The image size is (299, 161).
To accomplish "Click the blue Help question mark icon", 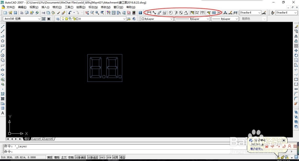I will click(x=140, y=13).
